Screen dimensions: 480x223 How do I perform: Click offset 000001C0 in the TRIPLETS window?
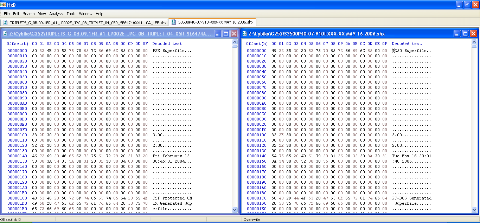[x=17, y=198]
